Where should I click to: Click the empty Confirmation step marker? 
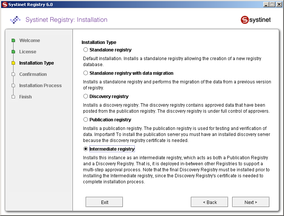point(13,74)
